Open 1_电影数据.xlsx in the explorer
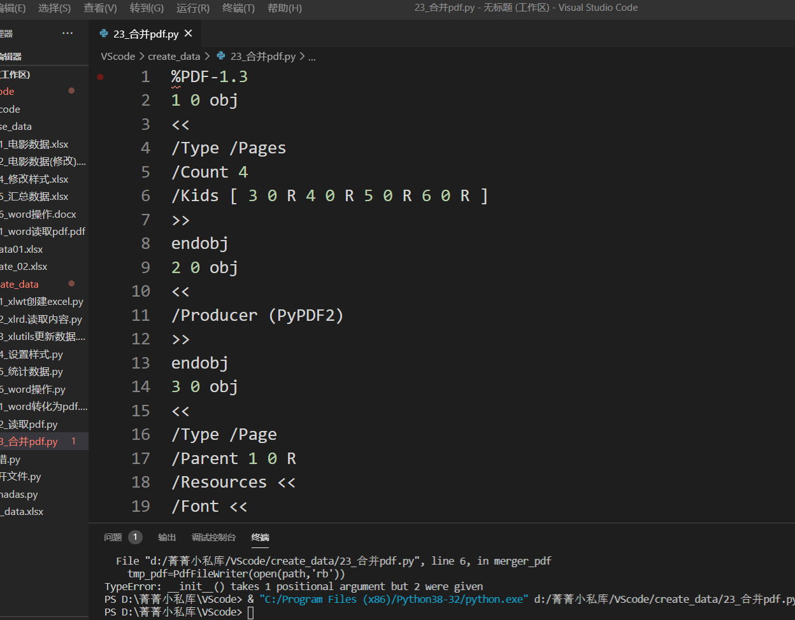The image size is (795, 620). tap(34, 144)
